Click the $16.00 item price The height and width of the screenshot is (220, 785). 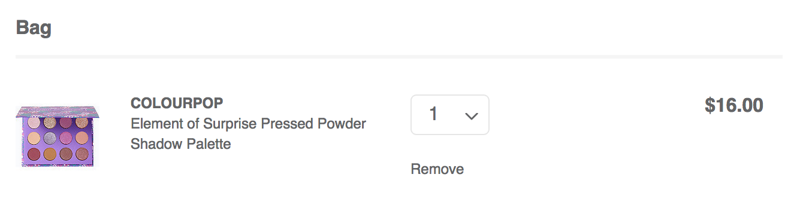[x=734, y=106]
